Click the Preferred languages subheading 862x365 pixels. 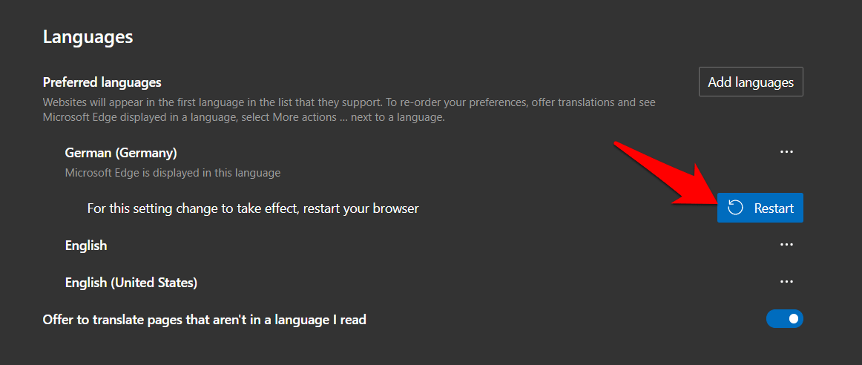pyautogui.click(x=102, y=82)
